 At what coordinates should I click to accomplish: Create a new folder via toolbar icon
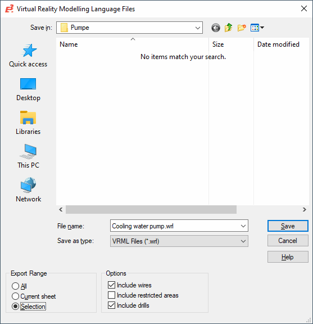click(242, 28)
